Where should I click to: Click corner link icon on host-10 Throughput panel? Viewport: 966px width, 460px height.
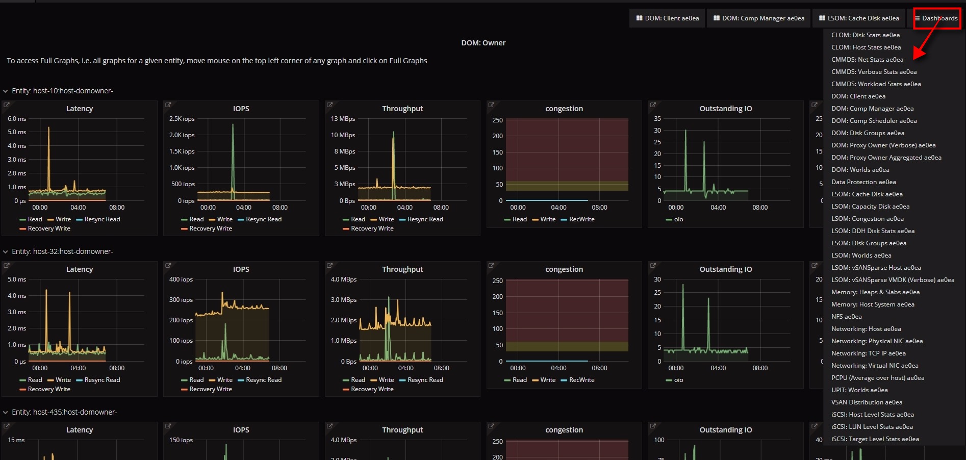point(329,105)
